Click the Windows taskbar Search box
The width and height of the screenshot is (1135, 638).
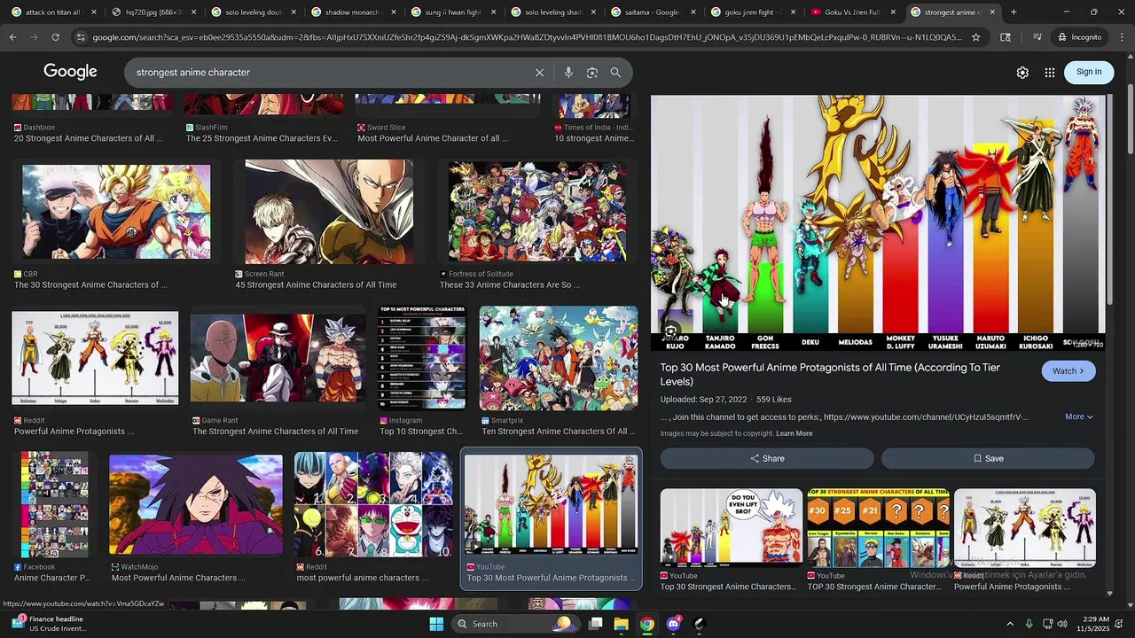pos(514,624)
